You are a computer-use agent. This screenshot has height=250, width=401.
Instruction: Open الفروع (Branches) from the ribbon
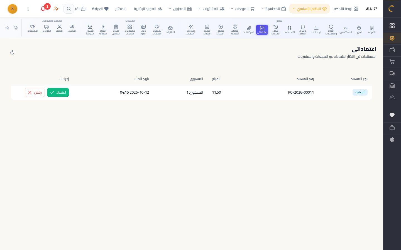(359, 30)
